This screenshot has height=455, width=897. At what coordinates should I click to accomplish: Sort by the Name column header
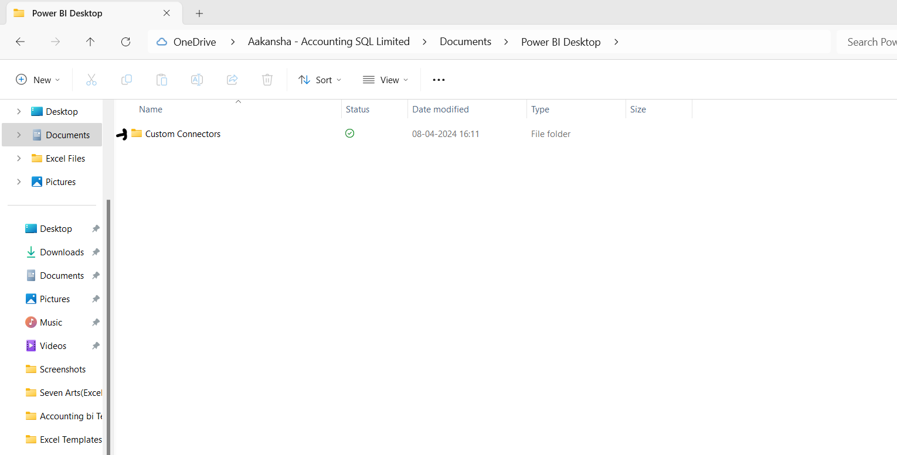[x=151, y=110]
